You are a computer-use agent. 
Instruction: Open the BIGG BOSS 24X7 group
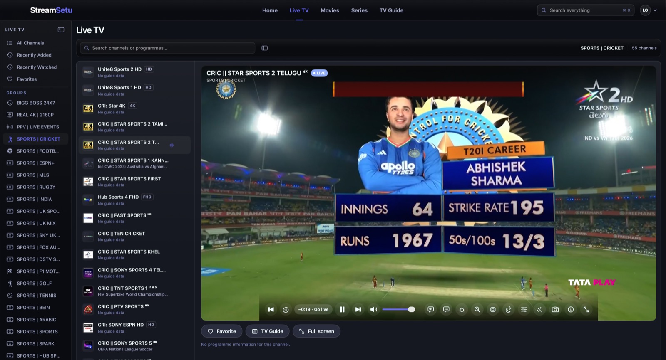coord(36,103)
